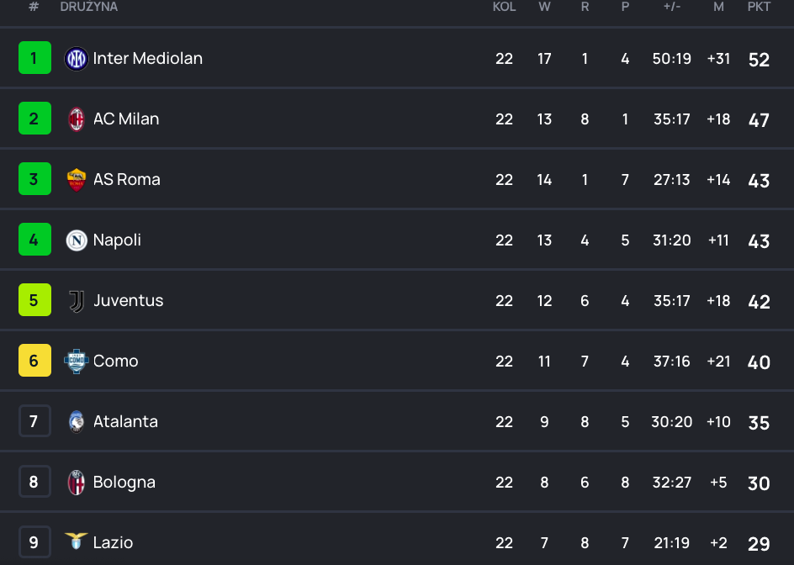Open the Inter Mediolan team link

[x=148, y=59]
